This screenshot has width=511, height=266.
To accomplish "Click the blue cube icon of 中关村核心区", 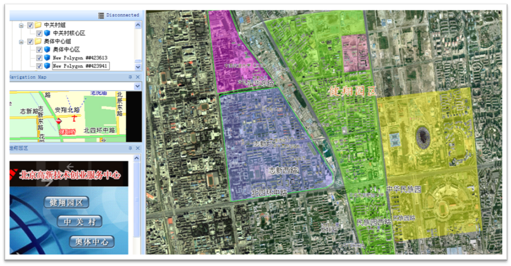I will tap(47, 33).
